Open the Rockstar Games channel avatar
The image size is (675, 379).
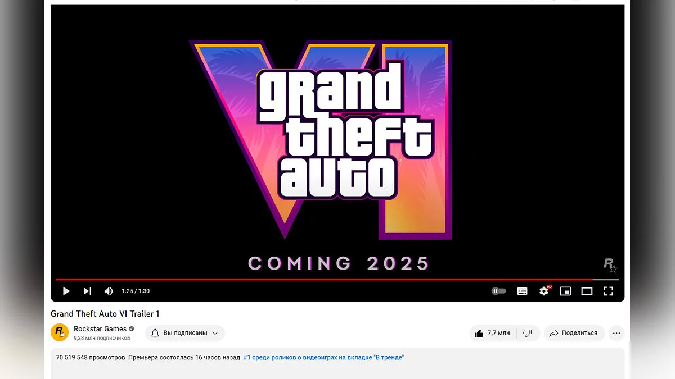[x=60, y=332]
